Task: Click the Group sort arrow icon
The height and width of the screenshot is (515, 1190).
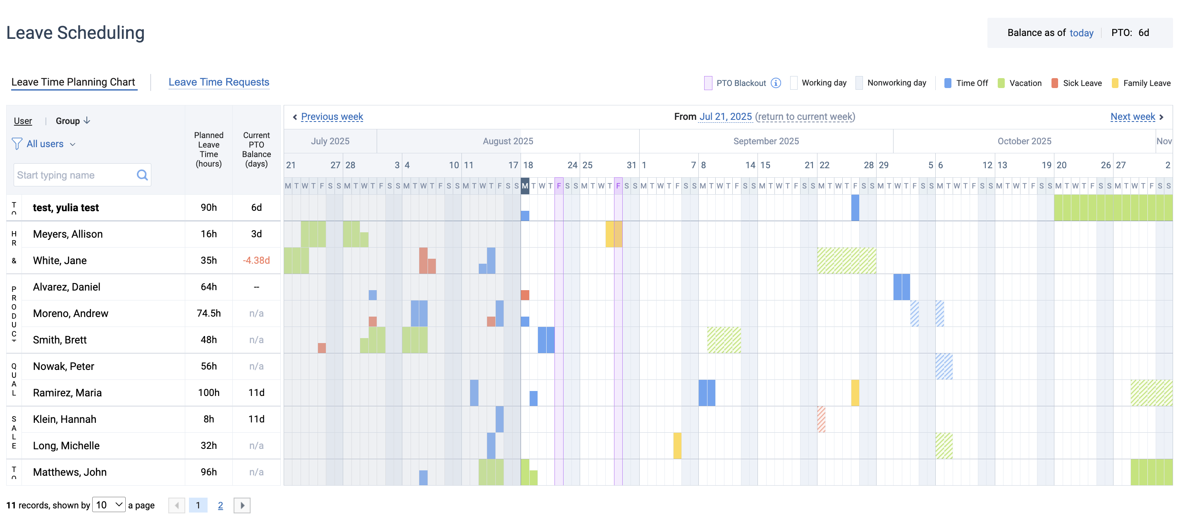Action: [x=87, y=121]
